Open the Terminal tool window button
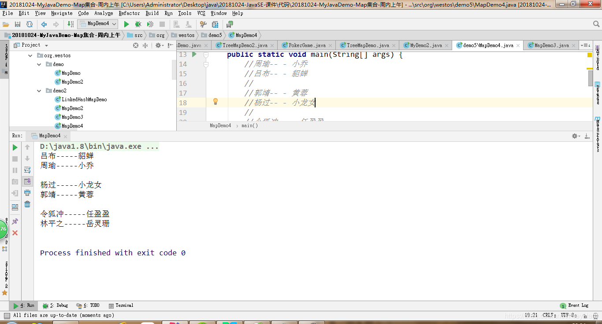602x324 pixels. point(121,306)
